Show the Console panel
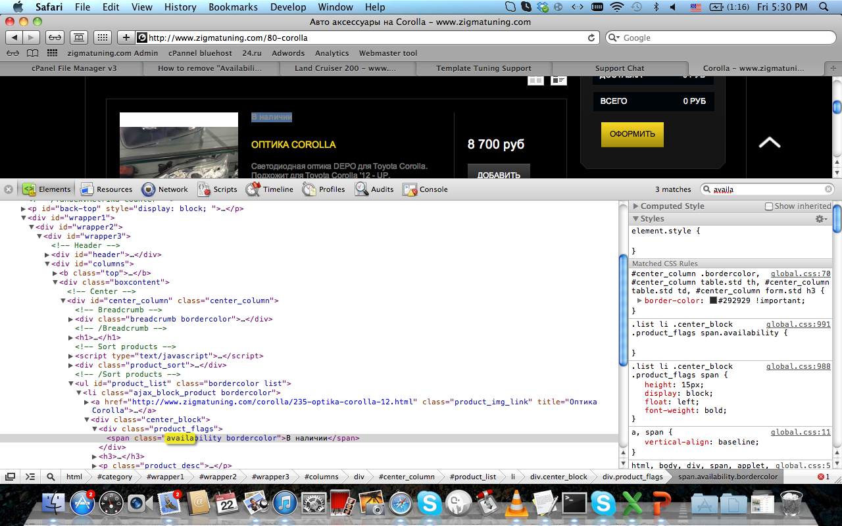842x526 pixels. point(425,189)
